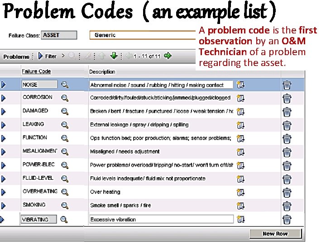The width and height of the screenshot is (326, 244).
Task: Click the Abnormal noise description field
Action: pyautogui.click(x=161, y=85)
